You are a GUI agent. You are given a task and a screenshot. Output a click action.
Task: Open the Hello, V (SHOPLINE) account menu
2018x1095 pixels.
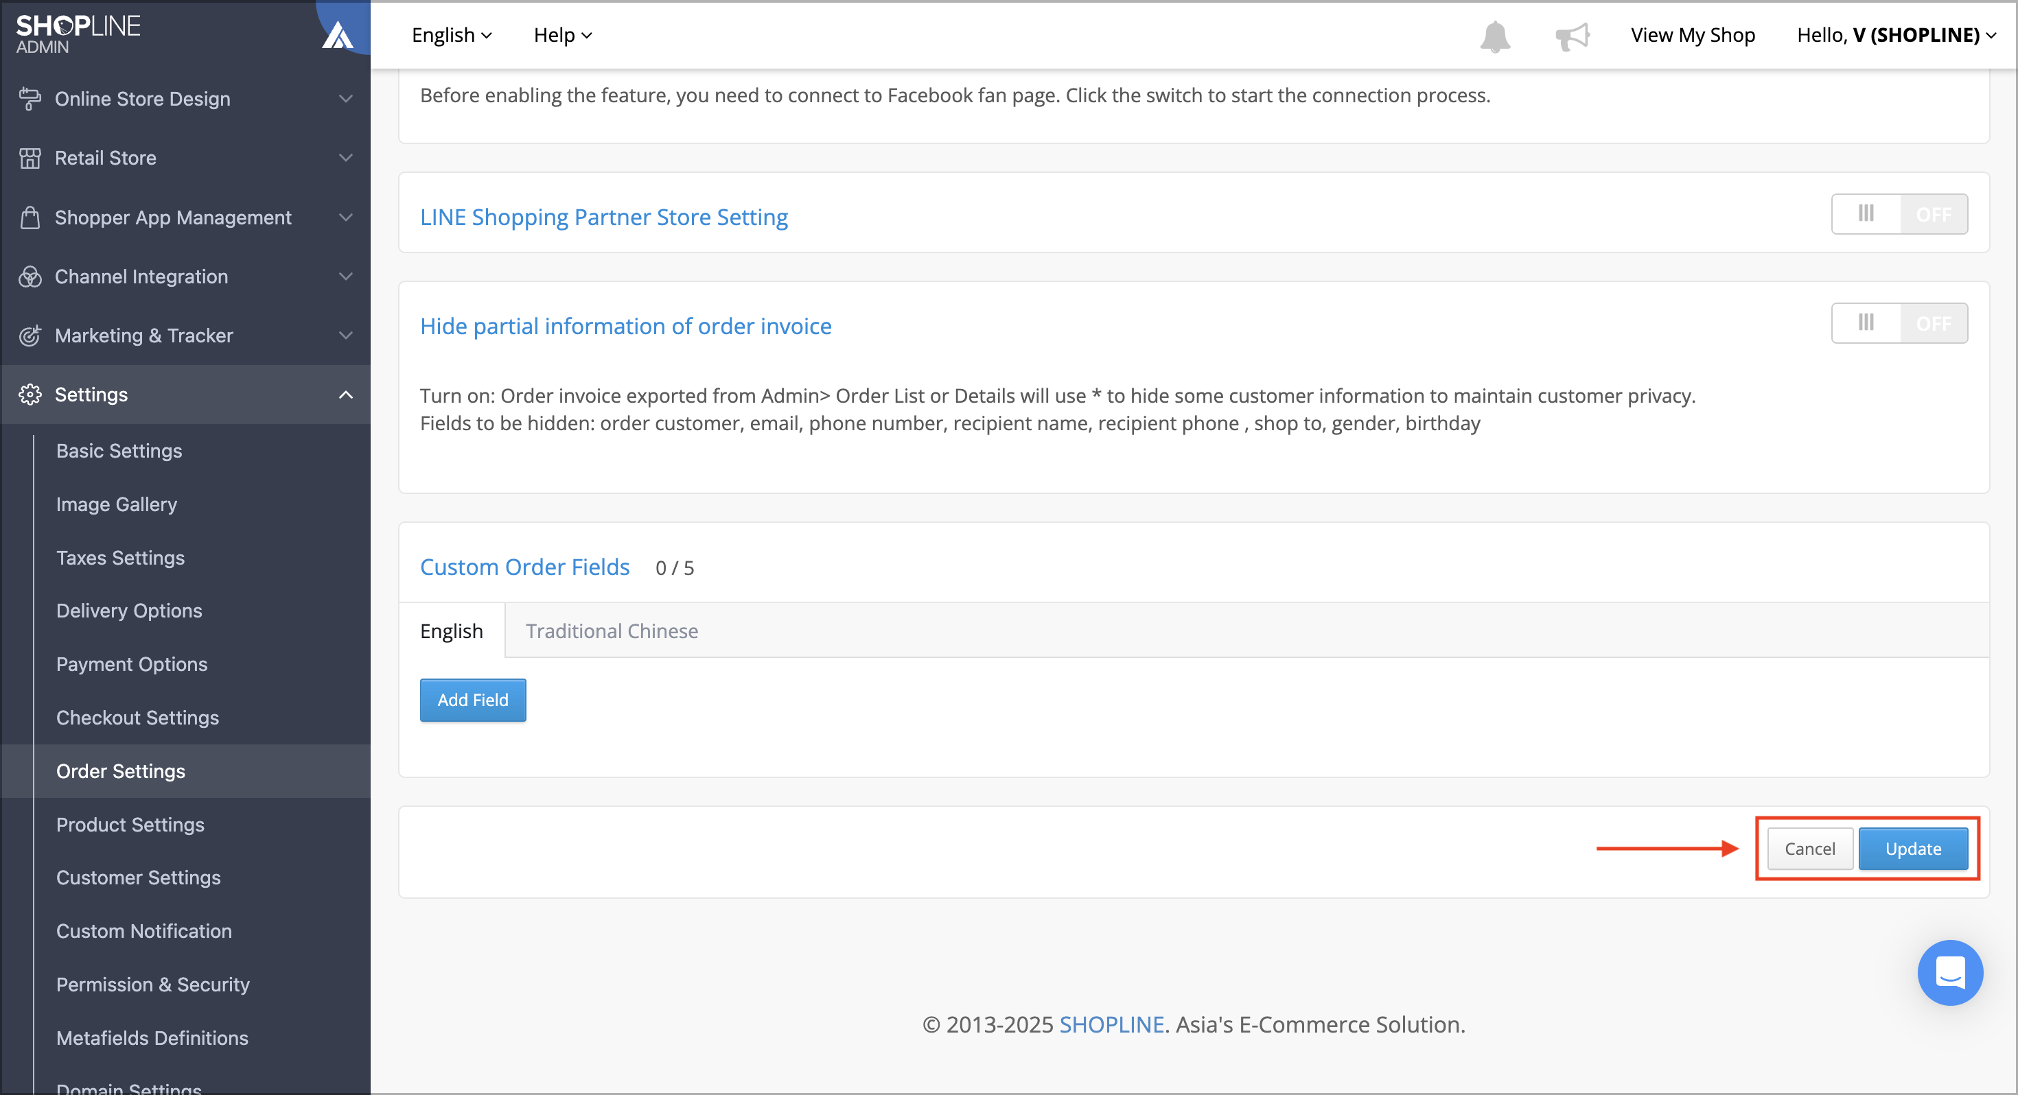tap(1896, 35)
